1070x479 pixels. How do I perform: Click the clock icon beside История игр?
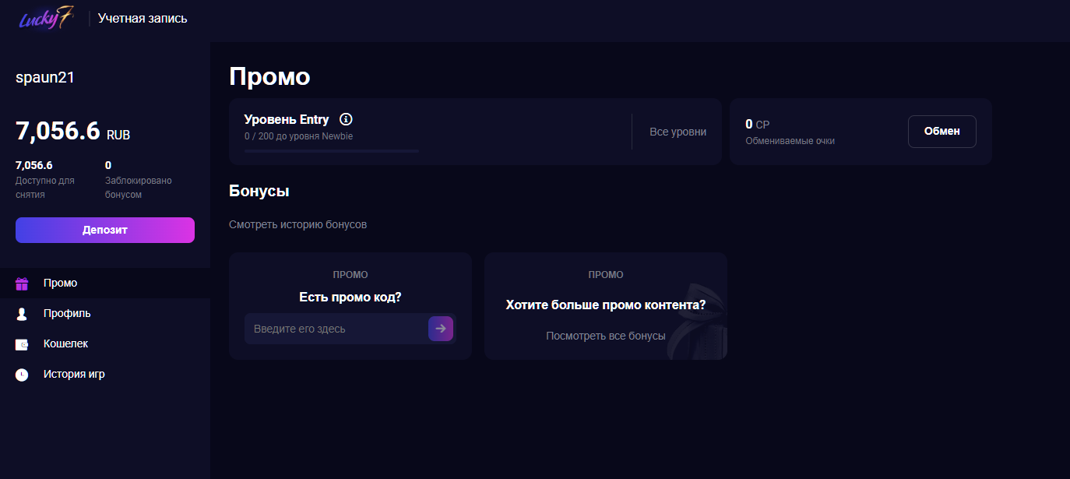[x=22, y=375]
